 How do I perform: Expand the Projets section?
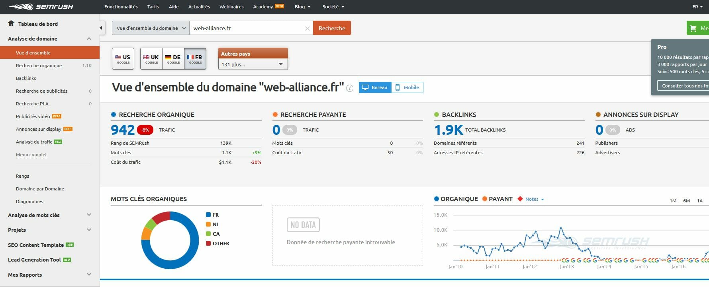[x=89, y=230]
